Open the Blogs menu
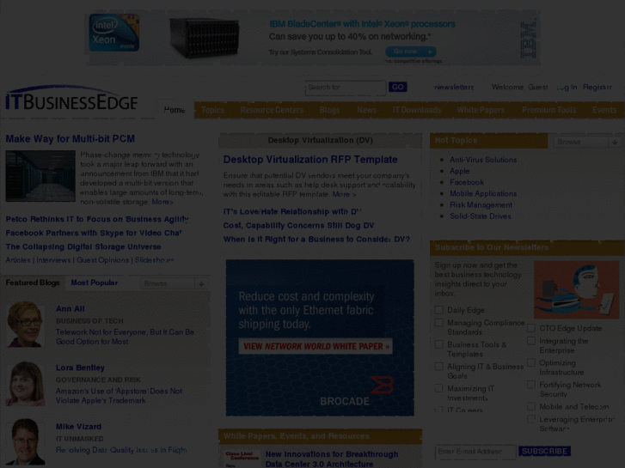Screen dimensions: 625x468 pos(329,110)
